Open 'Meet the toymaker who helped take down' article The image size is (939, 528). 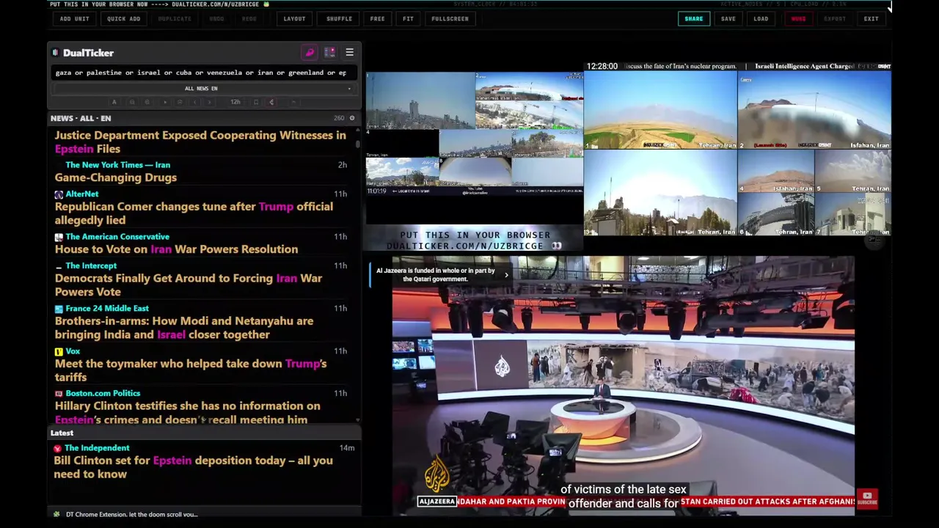coord(191,370)
